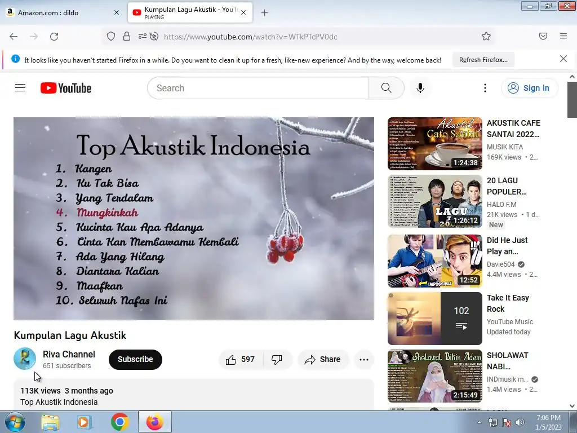Open Did He Just Play thumbnail
This screenshot has height=433, width=577.
click(434, 260)
